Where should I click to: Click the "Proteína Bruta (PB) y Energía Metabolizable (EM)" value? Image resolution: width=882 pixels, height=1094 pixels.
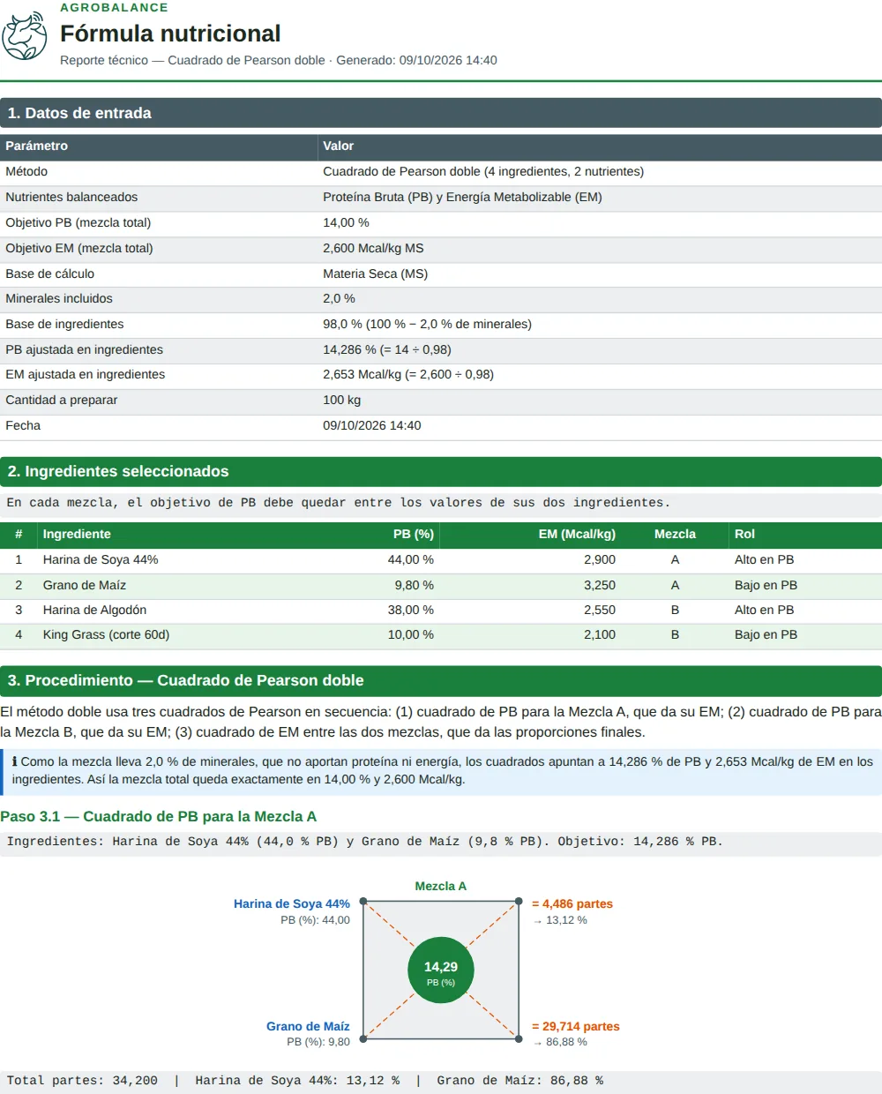(x=462, y=197)
